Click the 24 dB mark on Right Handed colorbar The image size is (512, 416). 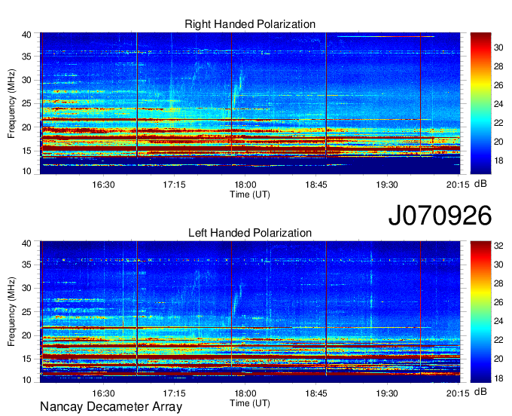[x=498, y=104]
